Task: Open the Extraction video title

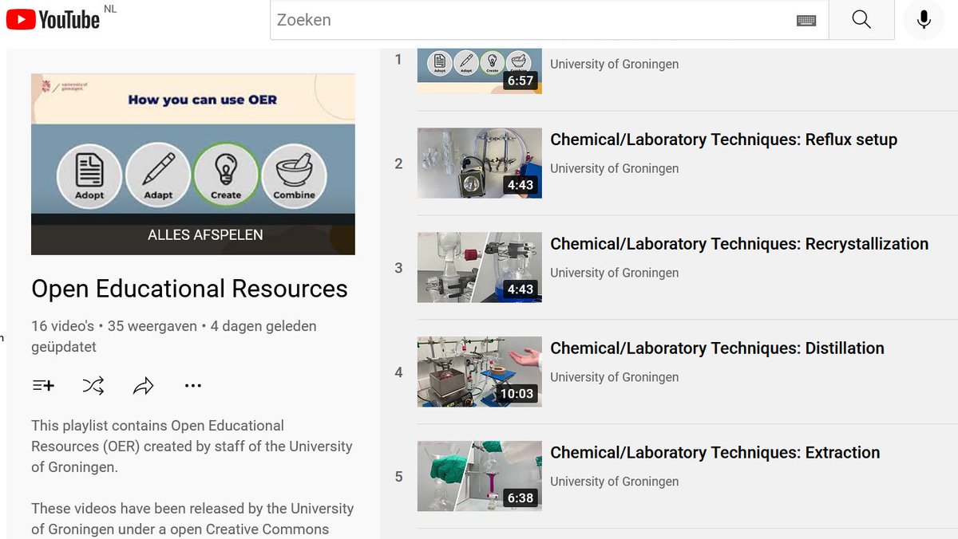Action: point(715,452)
